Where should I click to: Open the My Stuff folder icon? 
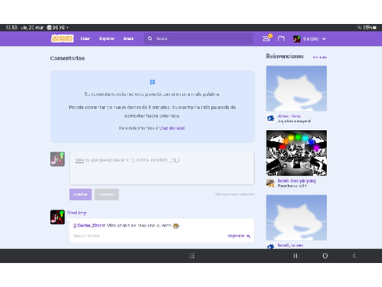[x=281, y=38]
